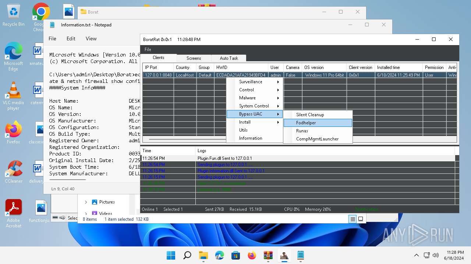Screen dimensions: 471x264
Task: Open Notepad File menu
Action: coord(53,38)
